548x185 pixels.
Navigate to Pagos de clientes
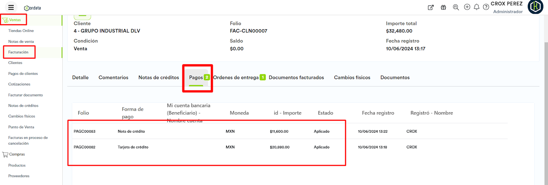pyautogui.click(x=23, y=74)
